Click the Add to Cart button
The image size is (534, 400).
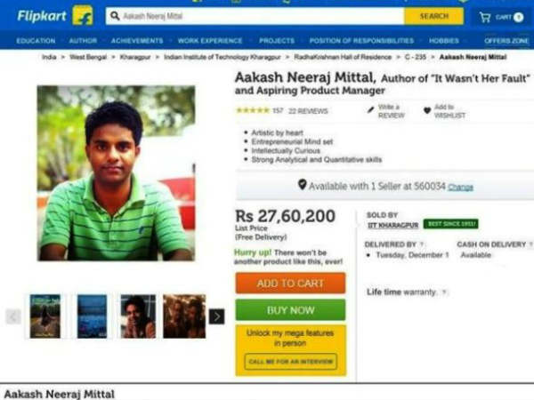coord(290,283)
